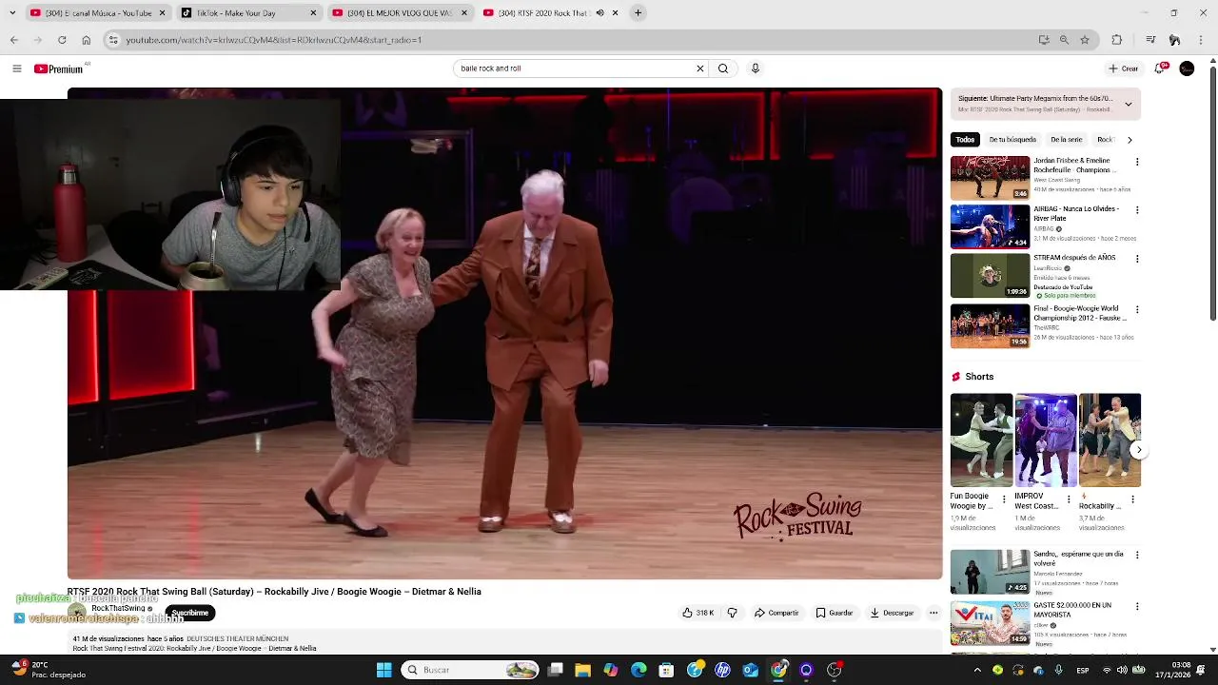Screen dimensions: 1218x685
Task: Open the YouTube hamburger guide menu
Action: 16,68
